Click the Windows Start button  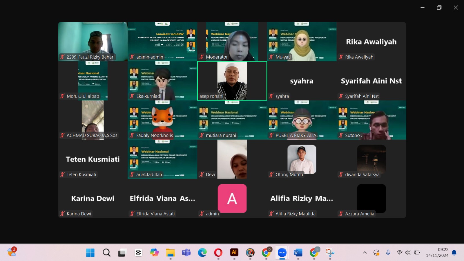pos(90,253)
